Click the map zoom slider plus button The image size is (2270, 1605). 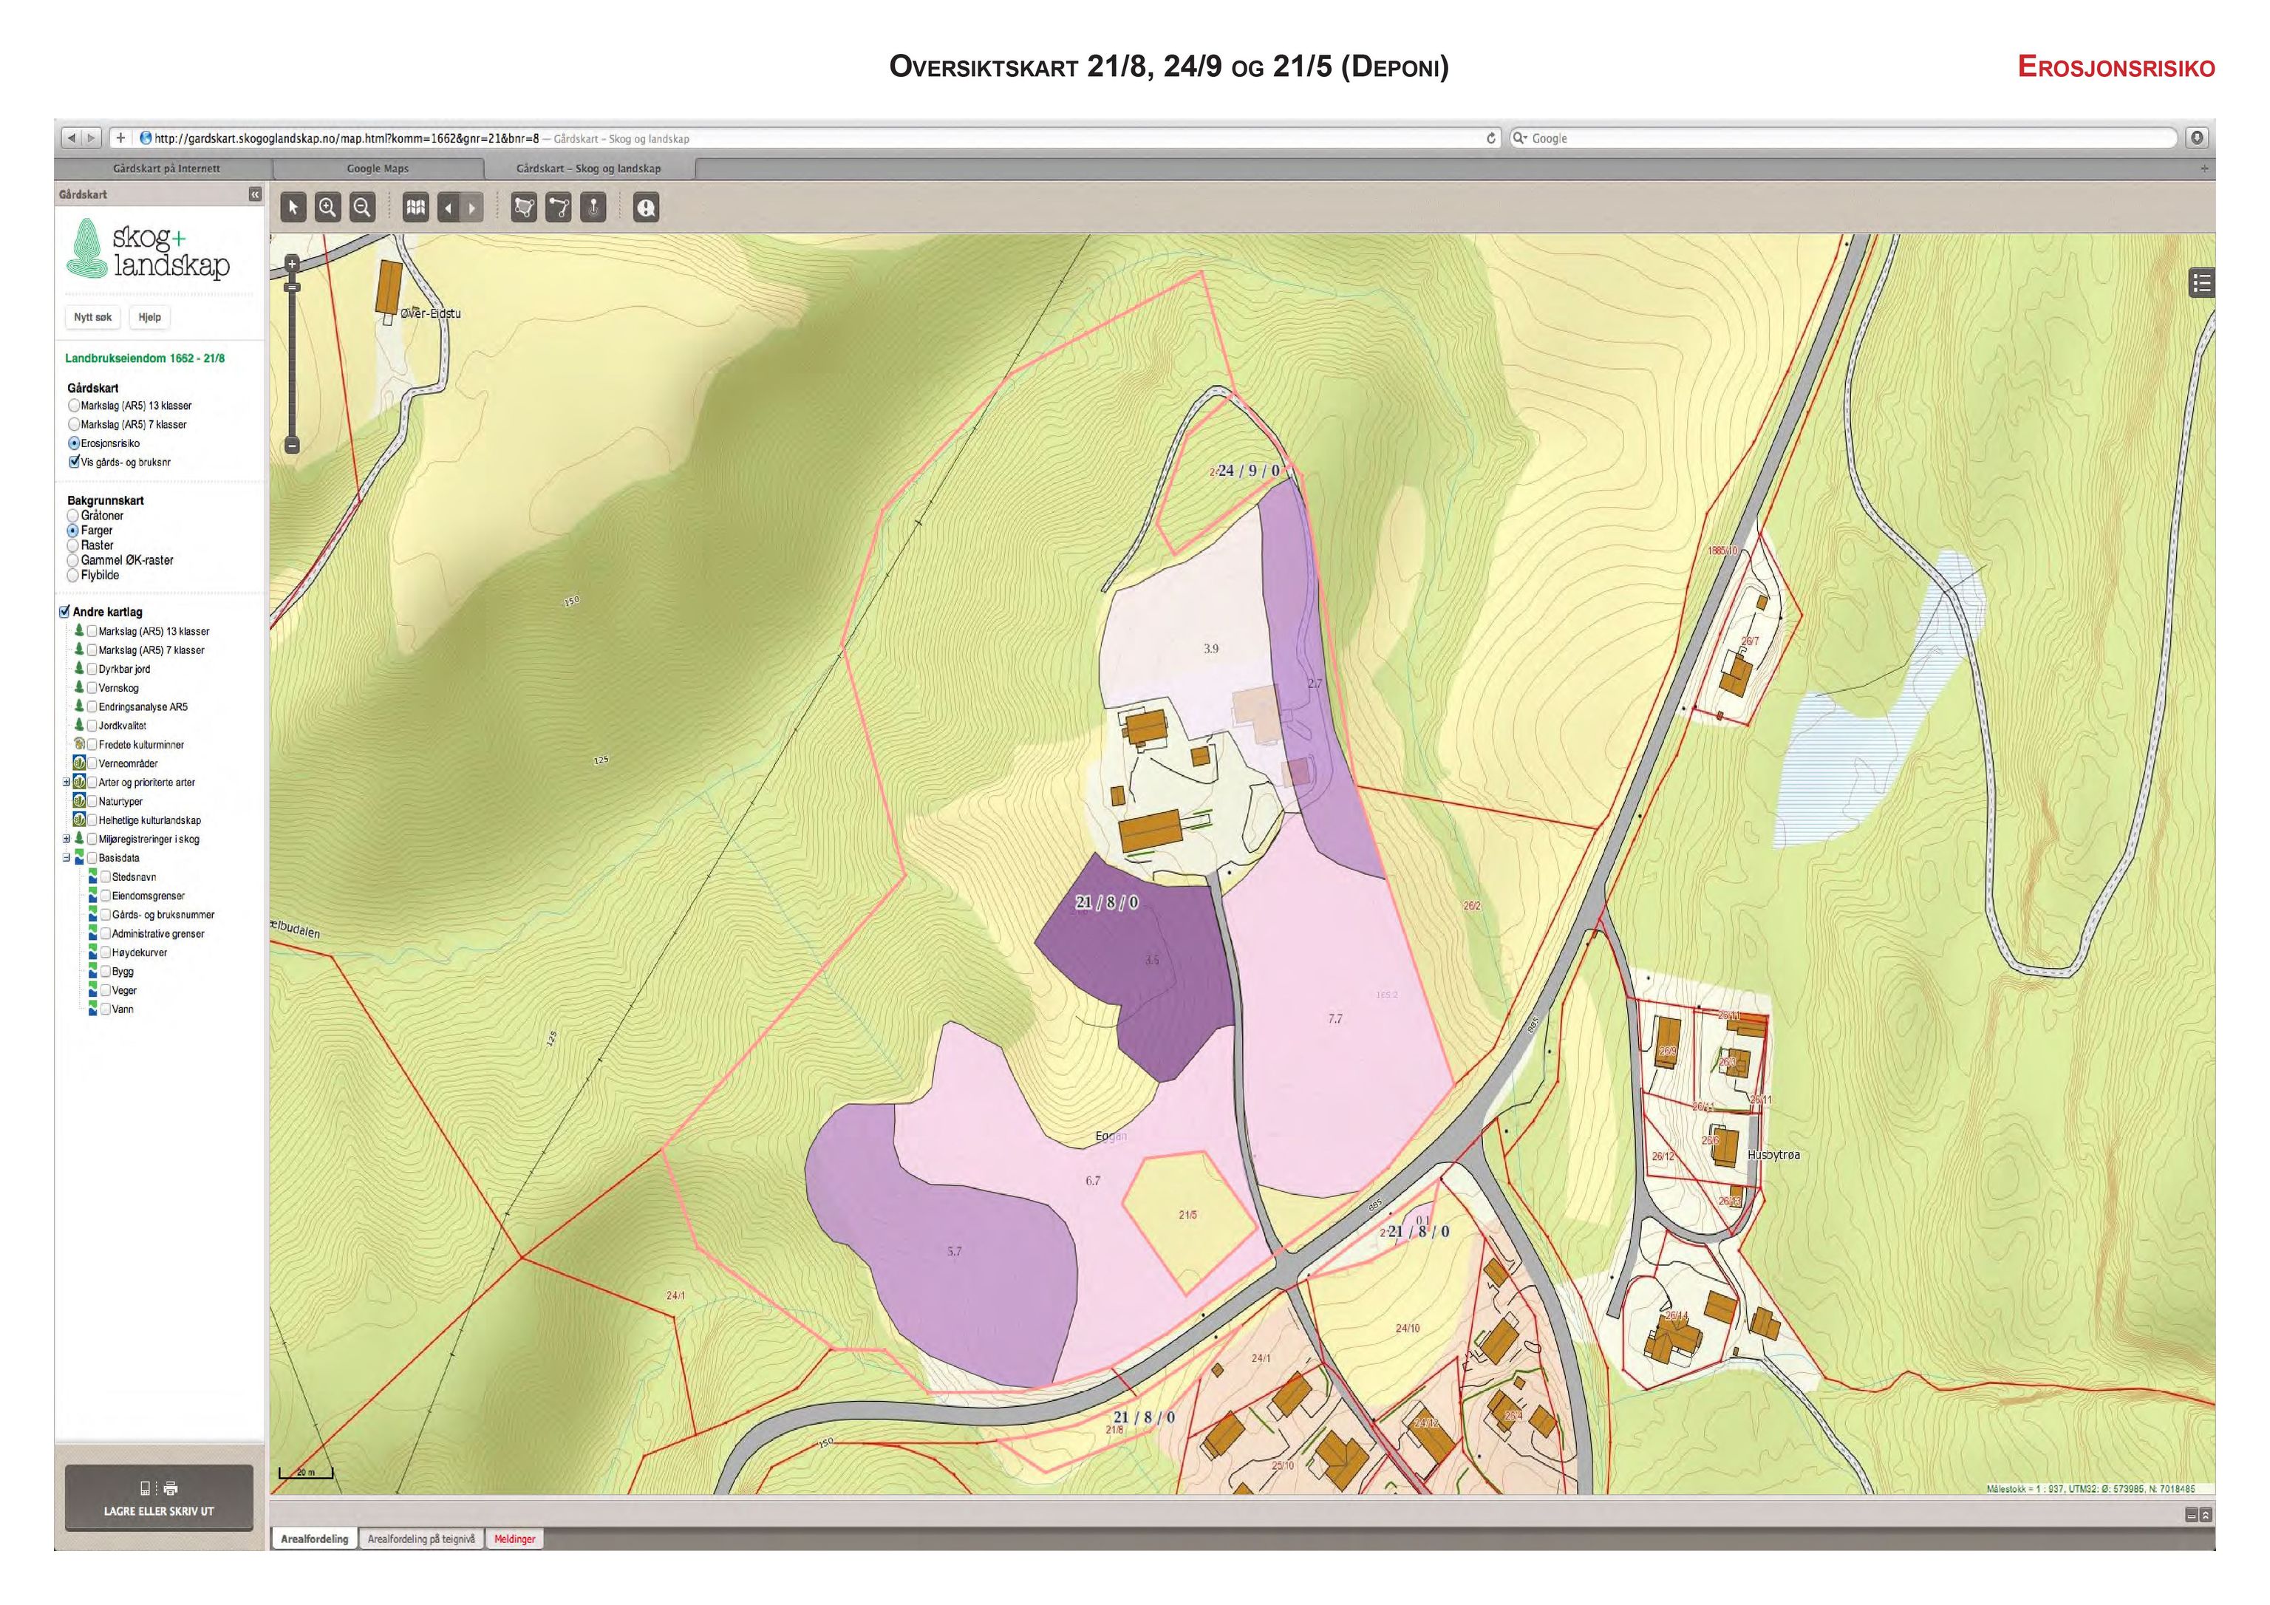[x=292, y=264]
